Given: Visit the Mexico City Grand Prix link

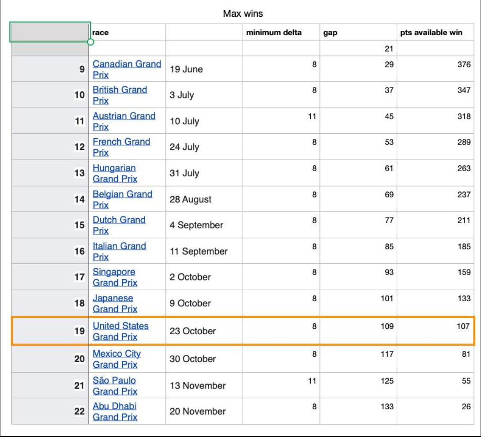Looking at the screenshot, I should (116, 359).
